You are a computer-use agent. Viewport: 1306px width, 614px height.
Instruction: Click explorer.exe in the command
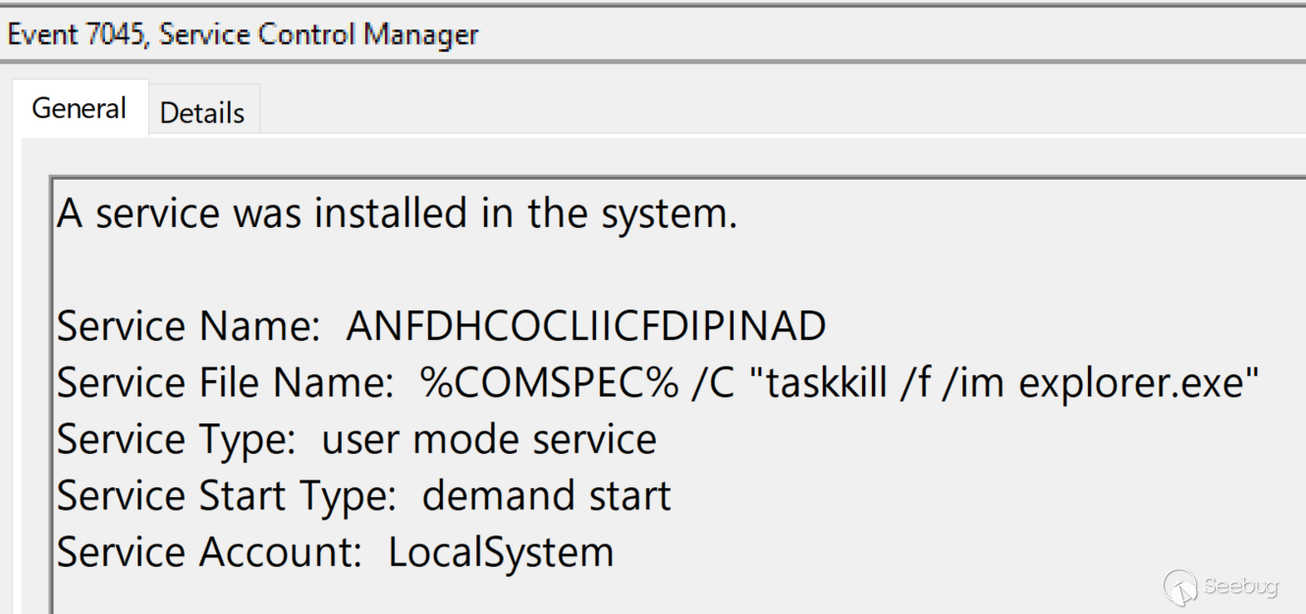[x=1131, y=383]
